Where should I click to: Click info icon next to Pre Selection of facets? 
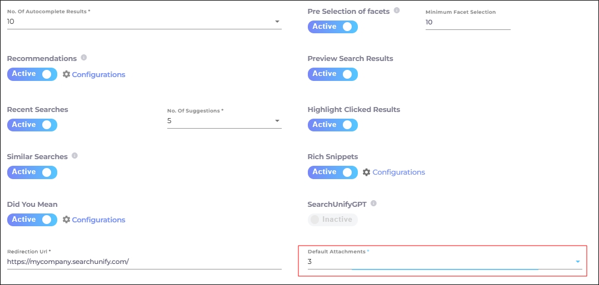point(397,11)
